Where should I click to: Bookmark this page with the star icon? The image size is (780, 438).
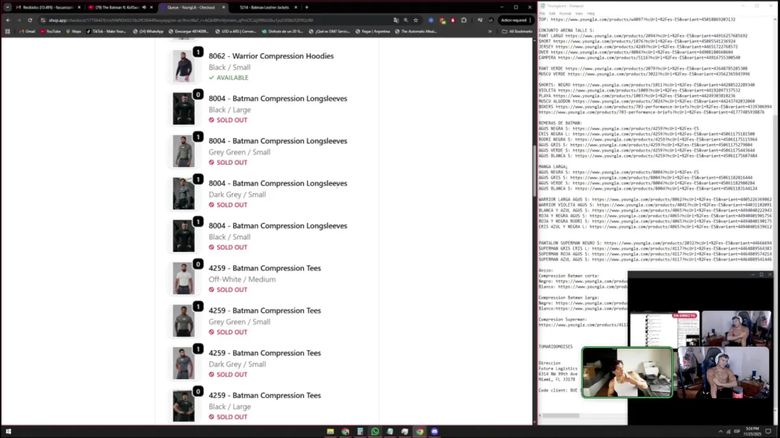click(x=416, y=20)
